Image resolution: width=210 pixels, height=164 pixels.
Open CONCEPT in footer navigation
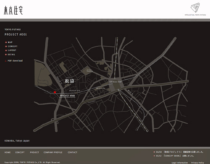click(x=20, y=152)
